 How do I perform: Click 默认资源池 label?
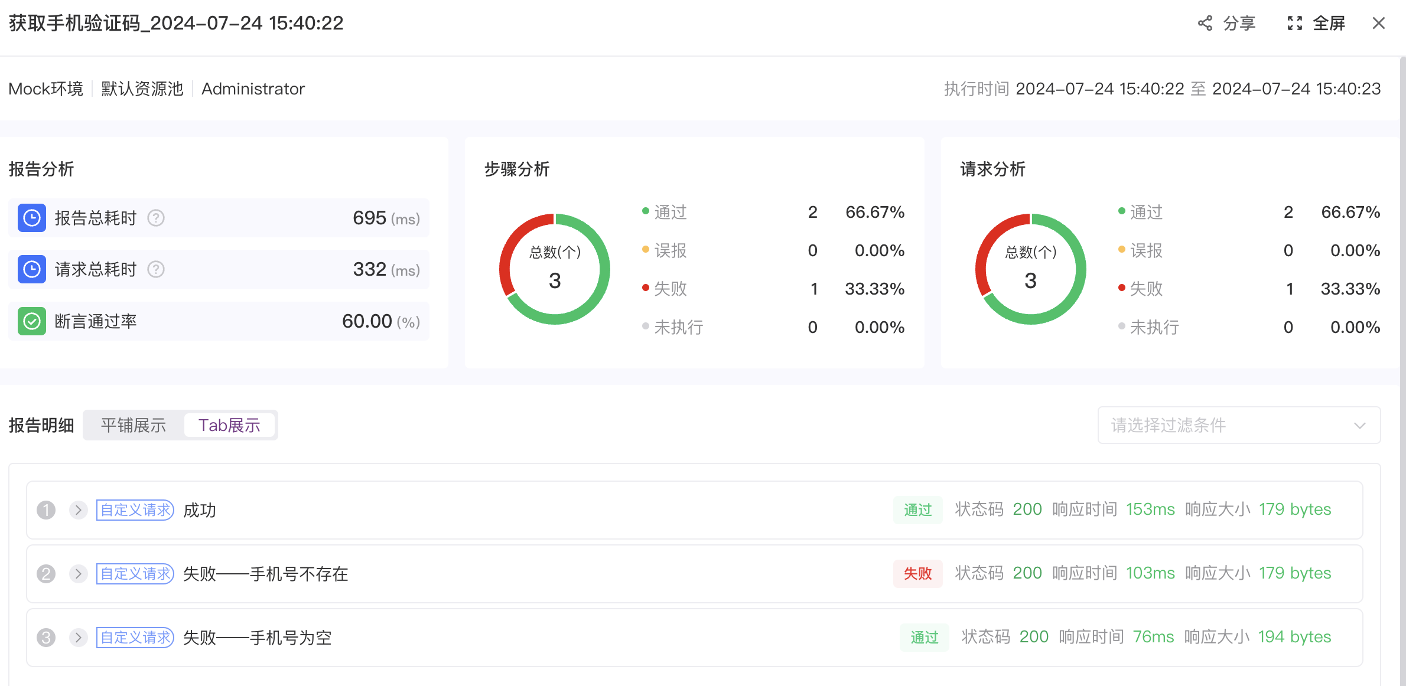point(142,89)
